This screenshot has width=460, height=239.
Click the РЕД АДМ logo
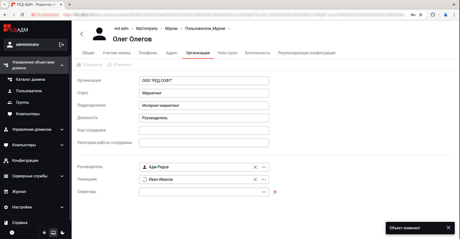pyautogui.click(x=16, y=29)
